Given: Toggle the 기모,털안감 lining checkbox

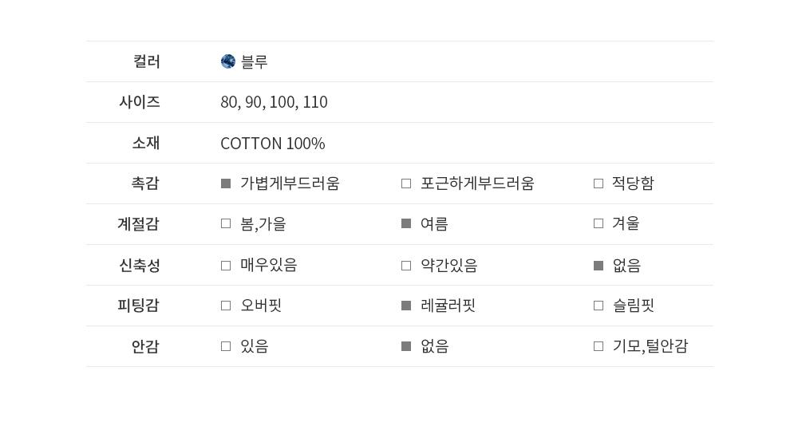Looking at the screenshot, I should (598, 346).
